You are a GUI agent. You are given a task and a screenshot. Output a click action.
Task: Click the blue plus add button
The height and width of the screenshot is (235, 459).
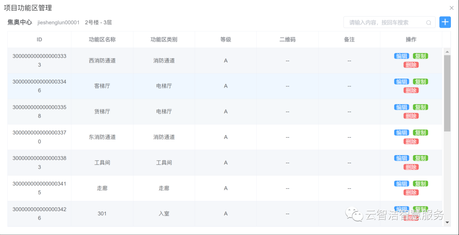pyautogui.click(x=445, y=22)
